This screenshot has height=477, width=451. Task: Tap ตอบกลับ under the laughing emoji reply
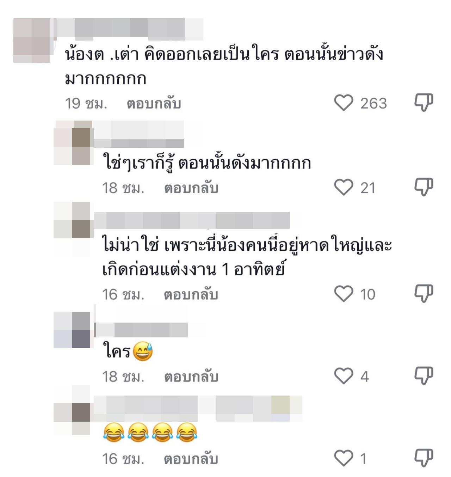coord(191,459)
